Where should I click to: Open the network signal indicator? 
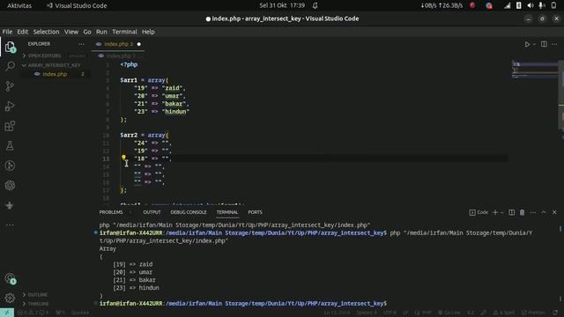coord(508,5)
